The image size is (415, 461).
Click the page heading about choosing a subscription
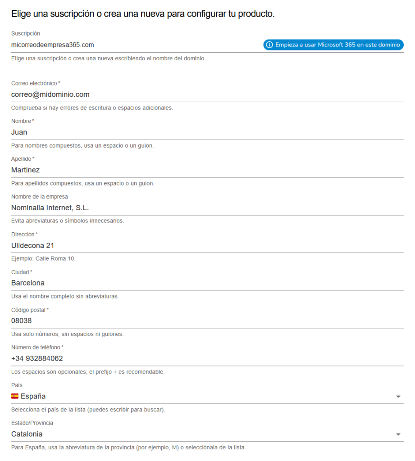coord(143,14)
